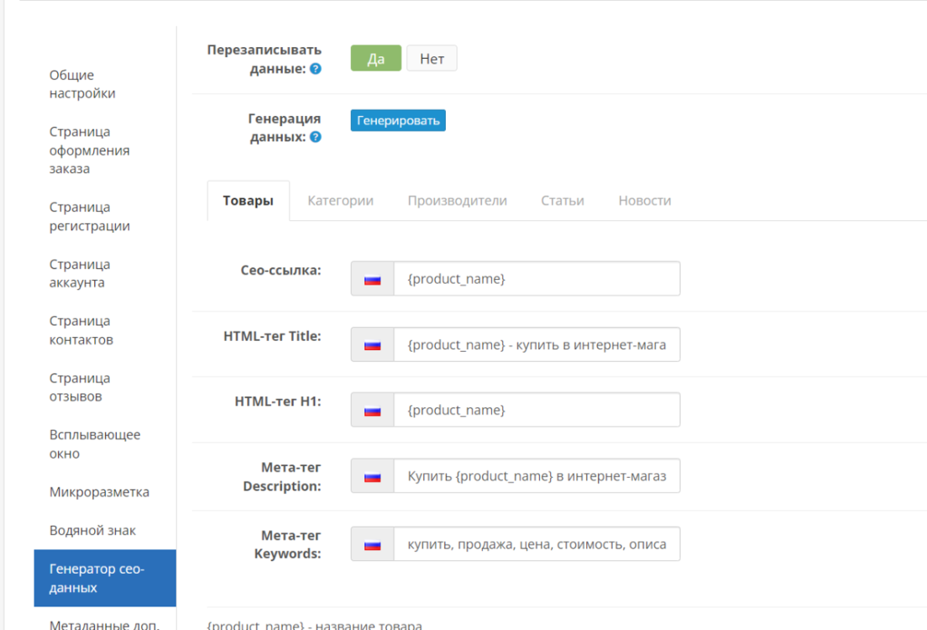The image size is (927, 630).
Task: Click the Мета-тег Keywords text field
Action: pos(537,544)
